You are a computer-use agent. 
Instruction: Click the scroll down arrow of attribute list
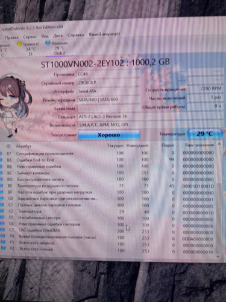coord(218,257)
